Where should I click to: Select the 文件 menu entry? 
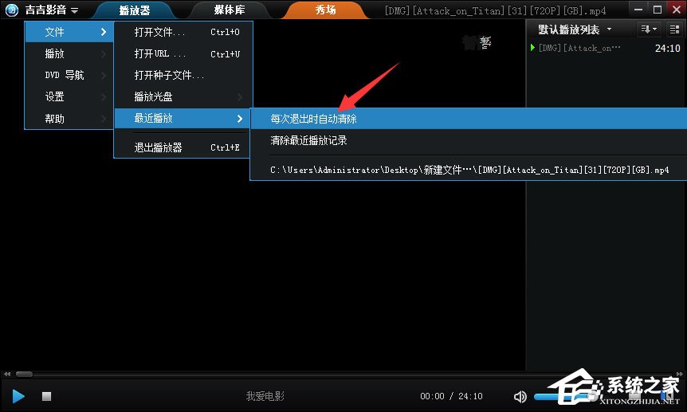tap(69, 32)
